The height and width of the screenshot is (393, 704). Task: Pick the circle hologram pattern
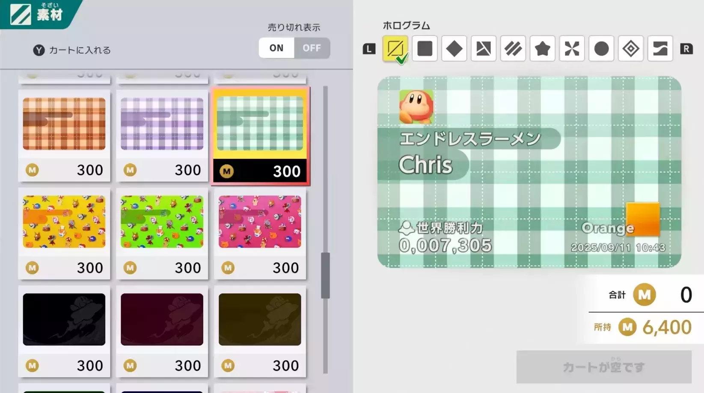click(x=601, y=49)
